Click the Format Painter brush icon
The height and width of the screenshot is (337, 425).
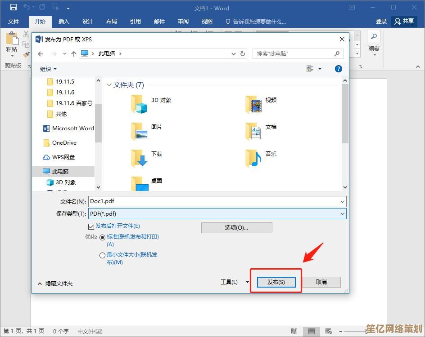[26, 54]
